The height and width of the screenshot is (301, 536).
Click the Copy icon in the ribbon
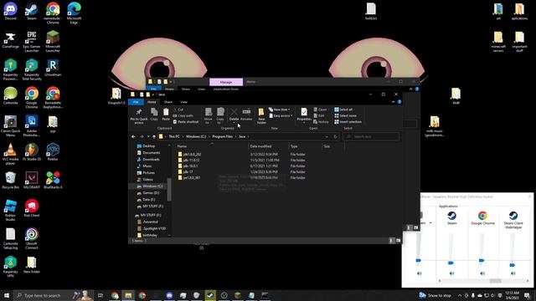click(x=154, y=112)
